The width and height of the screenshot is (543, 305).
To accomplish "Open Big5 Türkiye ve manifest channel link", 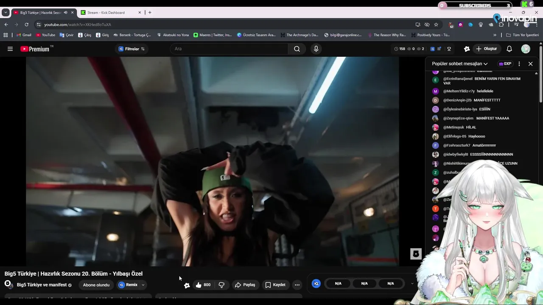I will [42, 285].
